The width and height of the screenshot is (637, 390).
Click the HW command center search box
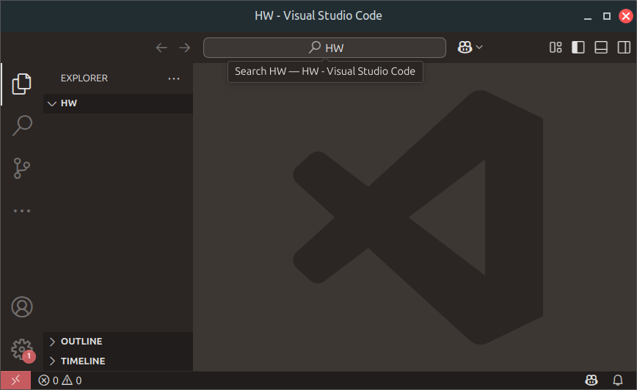point(324,48)
